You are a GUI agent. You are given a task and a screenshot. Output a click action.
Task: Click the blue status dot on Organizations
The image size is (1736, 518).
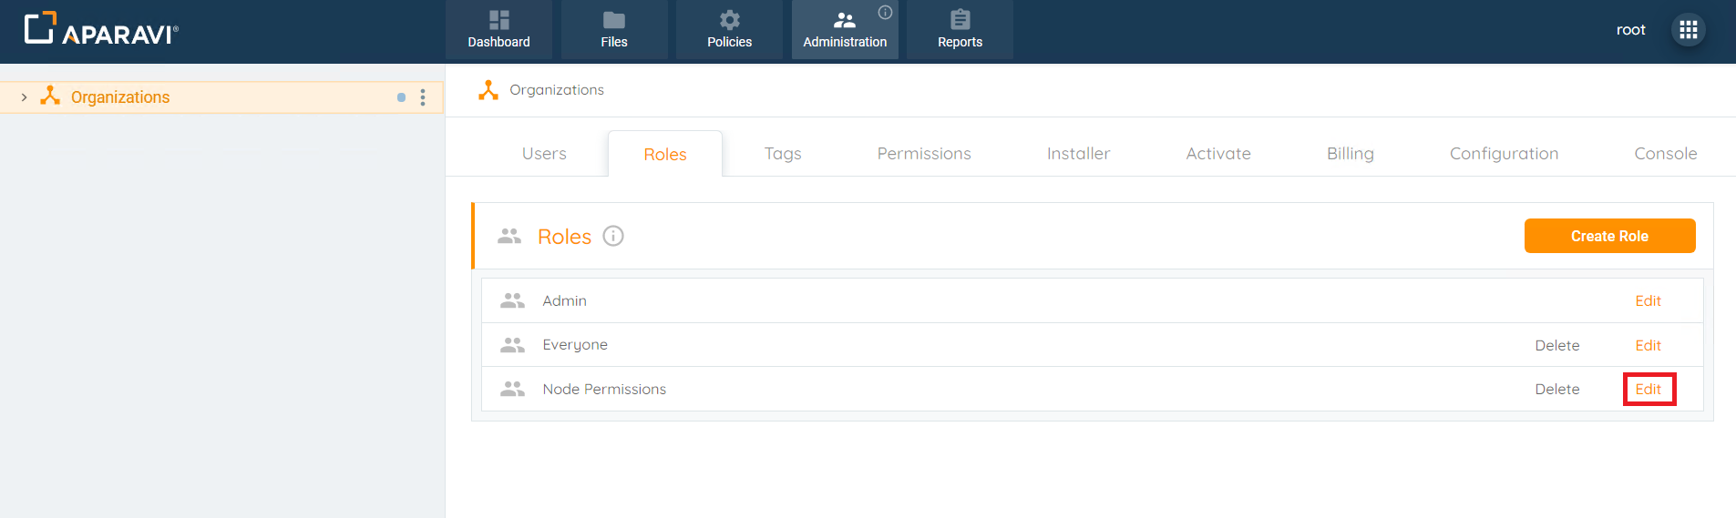coord(401,97)
